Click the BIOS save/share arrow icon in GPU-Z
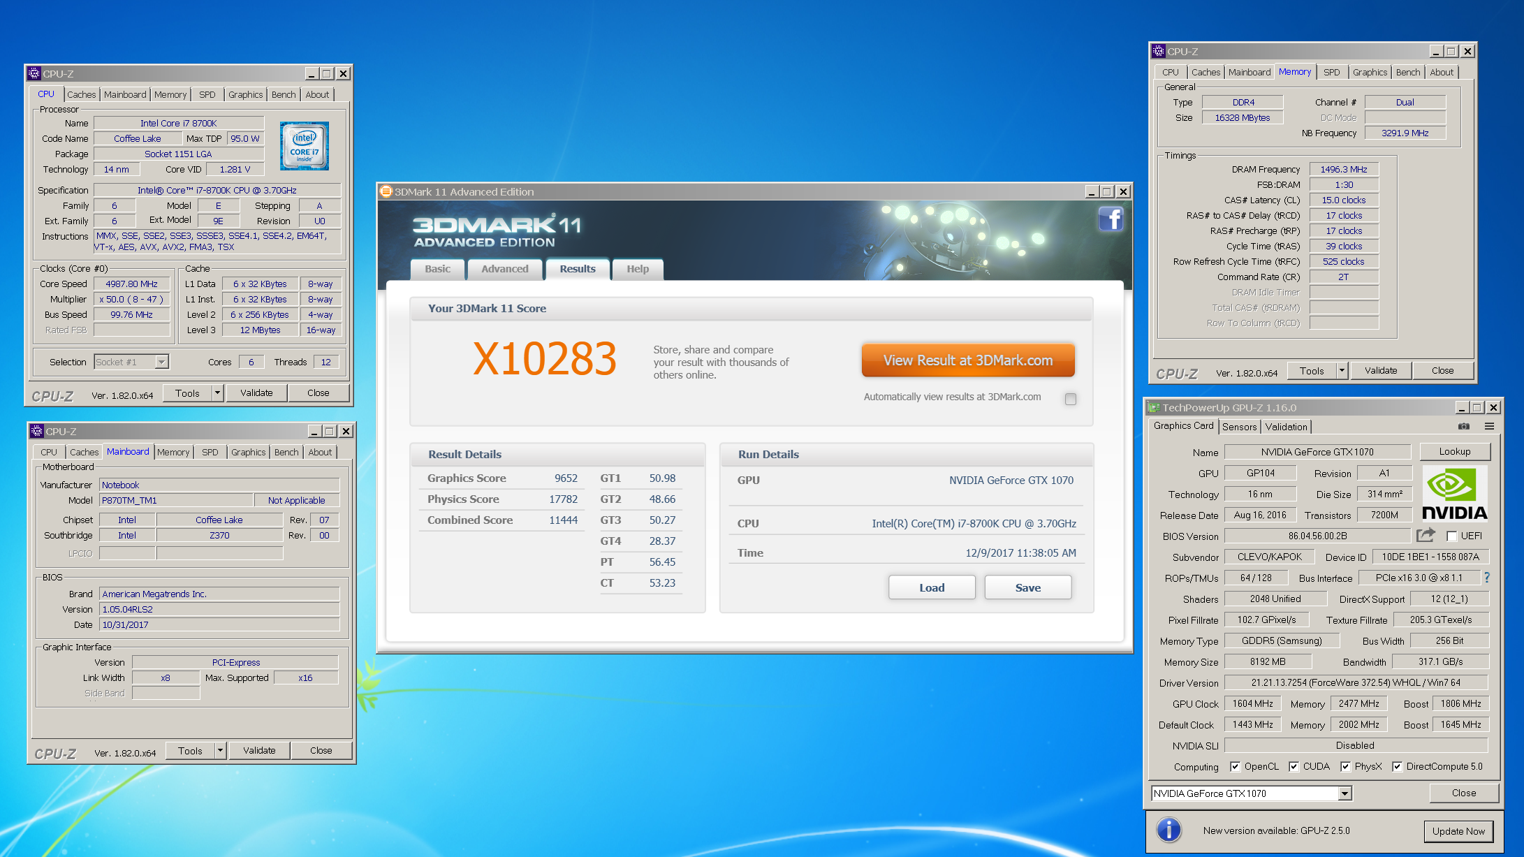Image resolution: width=1524 pixels, height=857 pixels. tap(1426, 535)
